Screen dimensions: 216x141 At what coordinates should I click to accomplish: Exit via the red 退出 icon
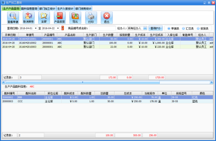107,18
